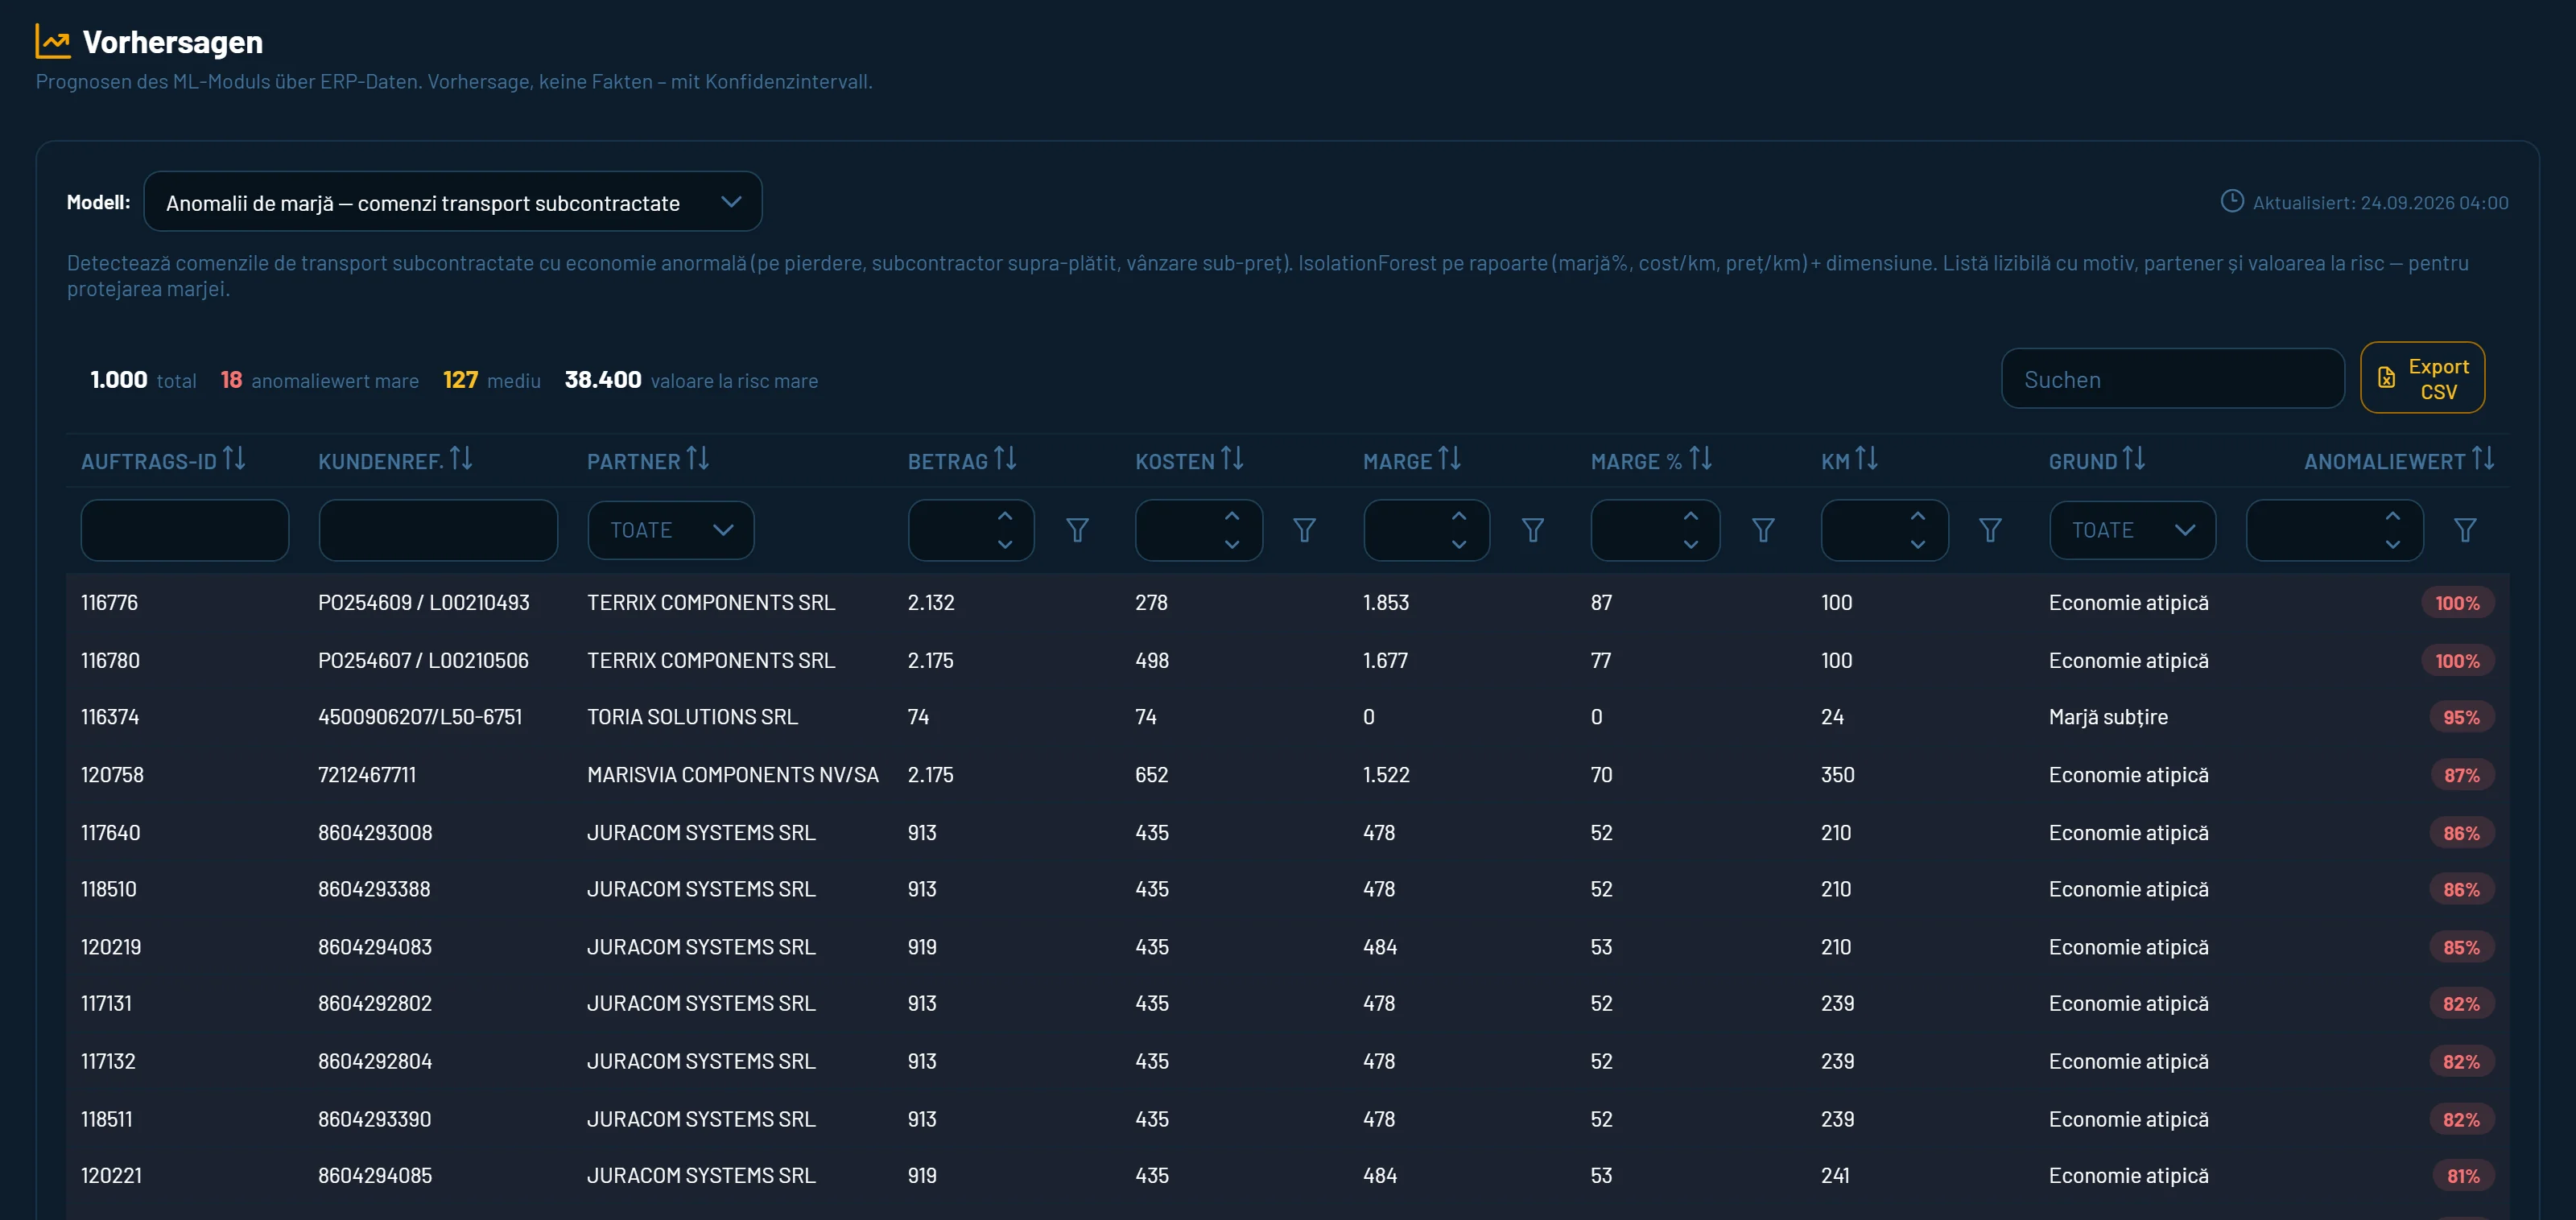Click MARISVIA COMPONENTS NV/SA partner cell

coord(733,775)
